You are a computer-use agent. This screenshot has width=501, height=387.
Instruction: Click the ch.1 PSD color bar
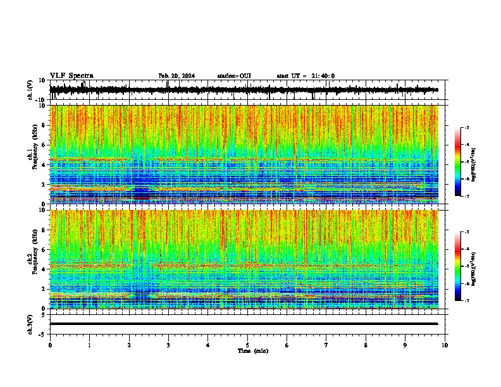point(457,162)
